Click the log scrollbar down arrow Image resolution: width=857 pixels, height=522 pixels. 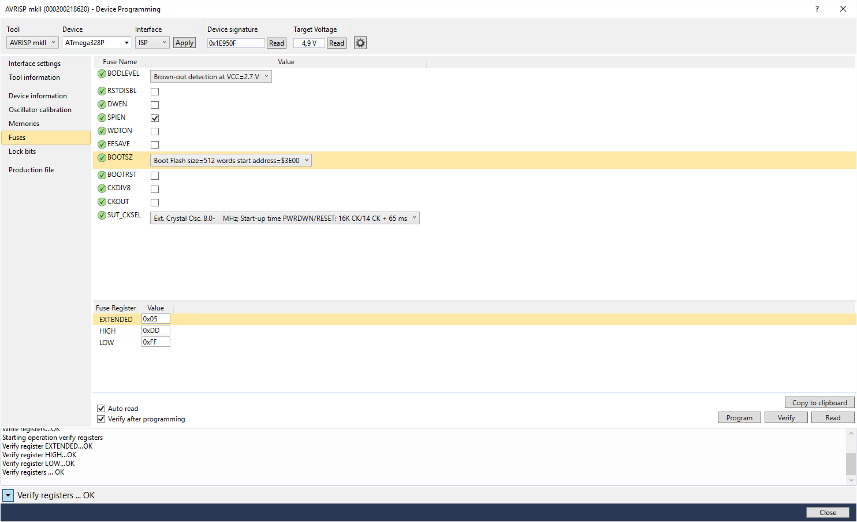click(x=851, y=480)
